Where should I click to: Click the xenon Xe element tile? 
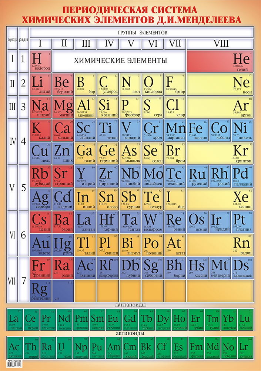point(220,199)
